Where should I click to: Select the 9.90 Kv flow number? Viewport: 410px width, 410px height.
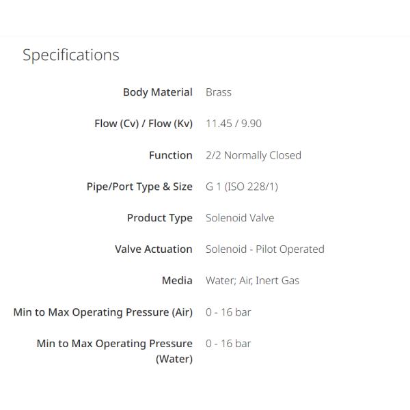[249, 124]
